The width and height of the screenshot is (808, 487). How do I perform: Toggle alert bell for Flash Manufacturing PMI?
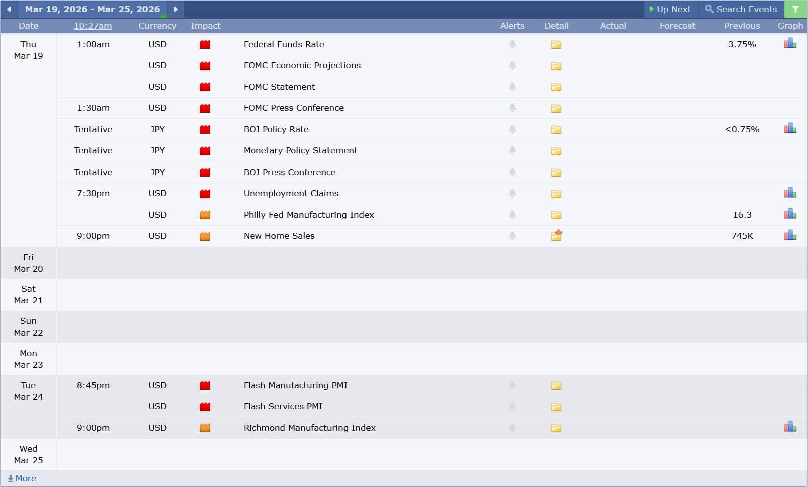pyautogui.click(x=512, y=385)
